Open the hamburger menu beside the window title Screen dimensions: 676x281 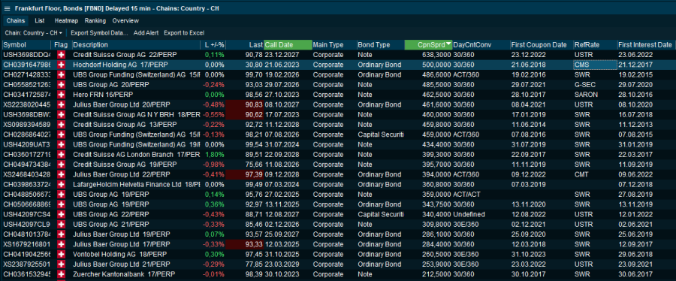click(8, 8)
